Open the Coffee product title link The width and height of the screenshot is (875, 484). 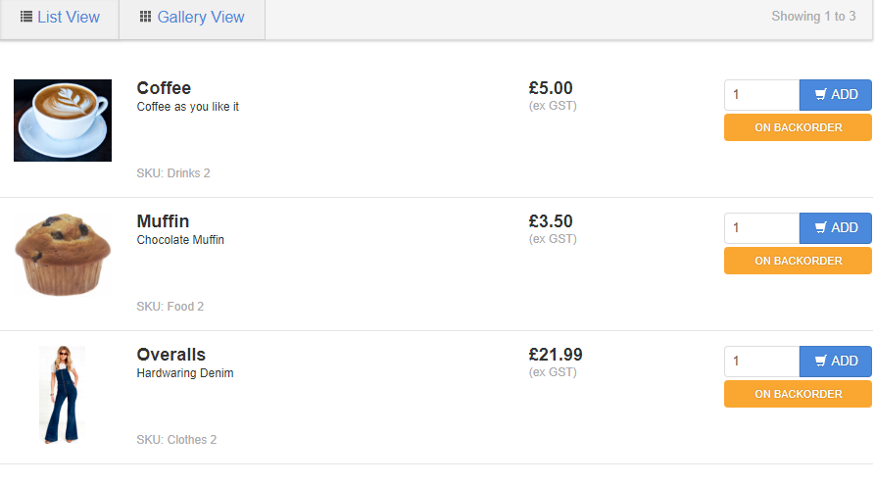point(164,88)
